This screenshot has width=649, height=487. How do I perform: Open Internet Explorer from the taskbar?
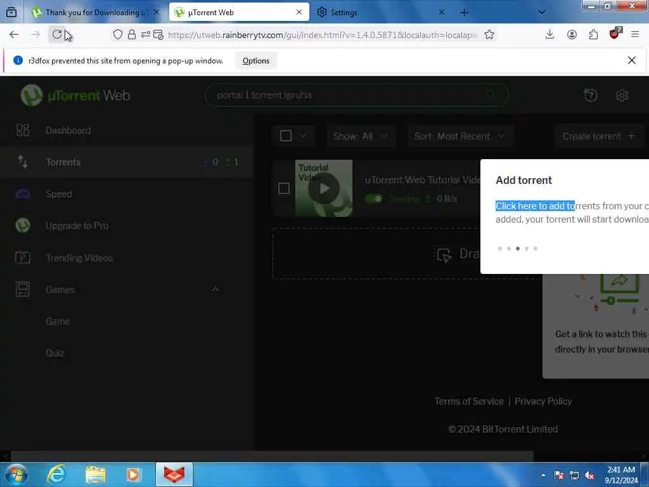tap(56, 474)
